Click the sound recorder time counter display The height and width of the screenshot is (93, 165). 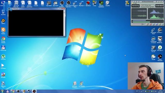159,6
